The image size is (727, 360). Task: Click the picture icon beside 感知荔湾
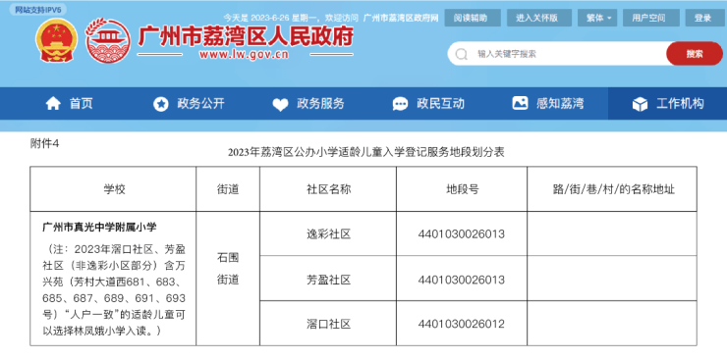520,103
